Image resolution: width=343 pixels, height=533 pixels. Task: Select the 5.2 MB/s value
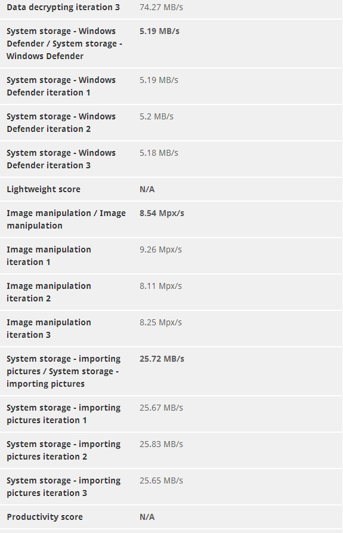pyautogui.click(x=156, y=116)
